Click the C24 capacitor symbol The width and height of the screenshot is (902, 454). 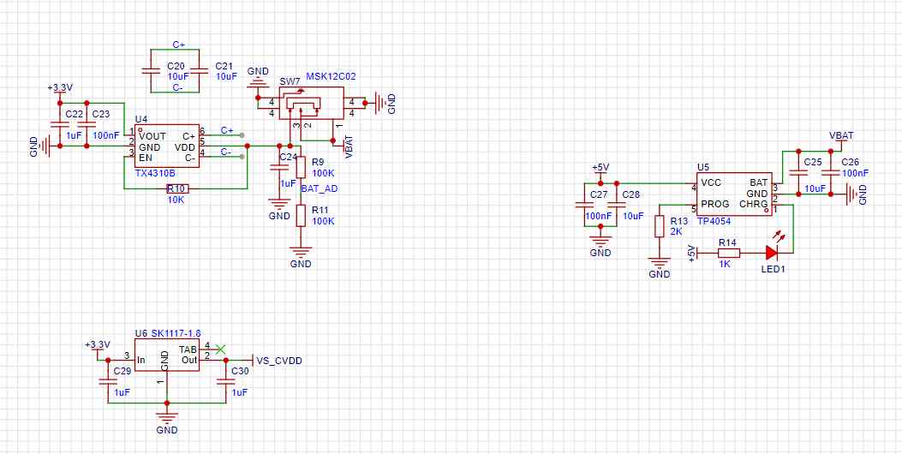(x=279, y=167)
